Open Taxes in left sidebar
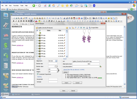 click(6, 76)
